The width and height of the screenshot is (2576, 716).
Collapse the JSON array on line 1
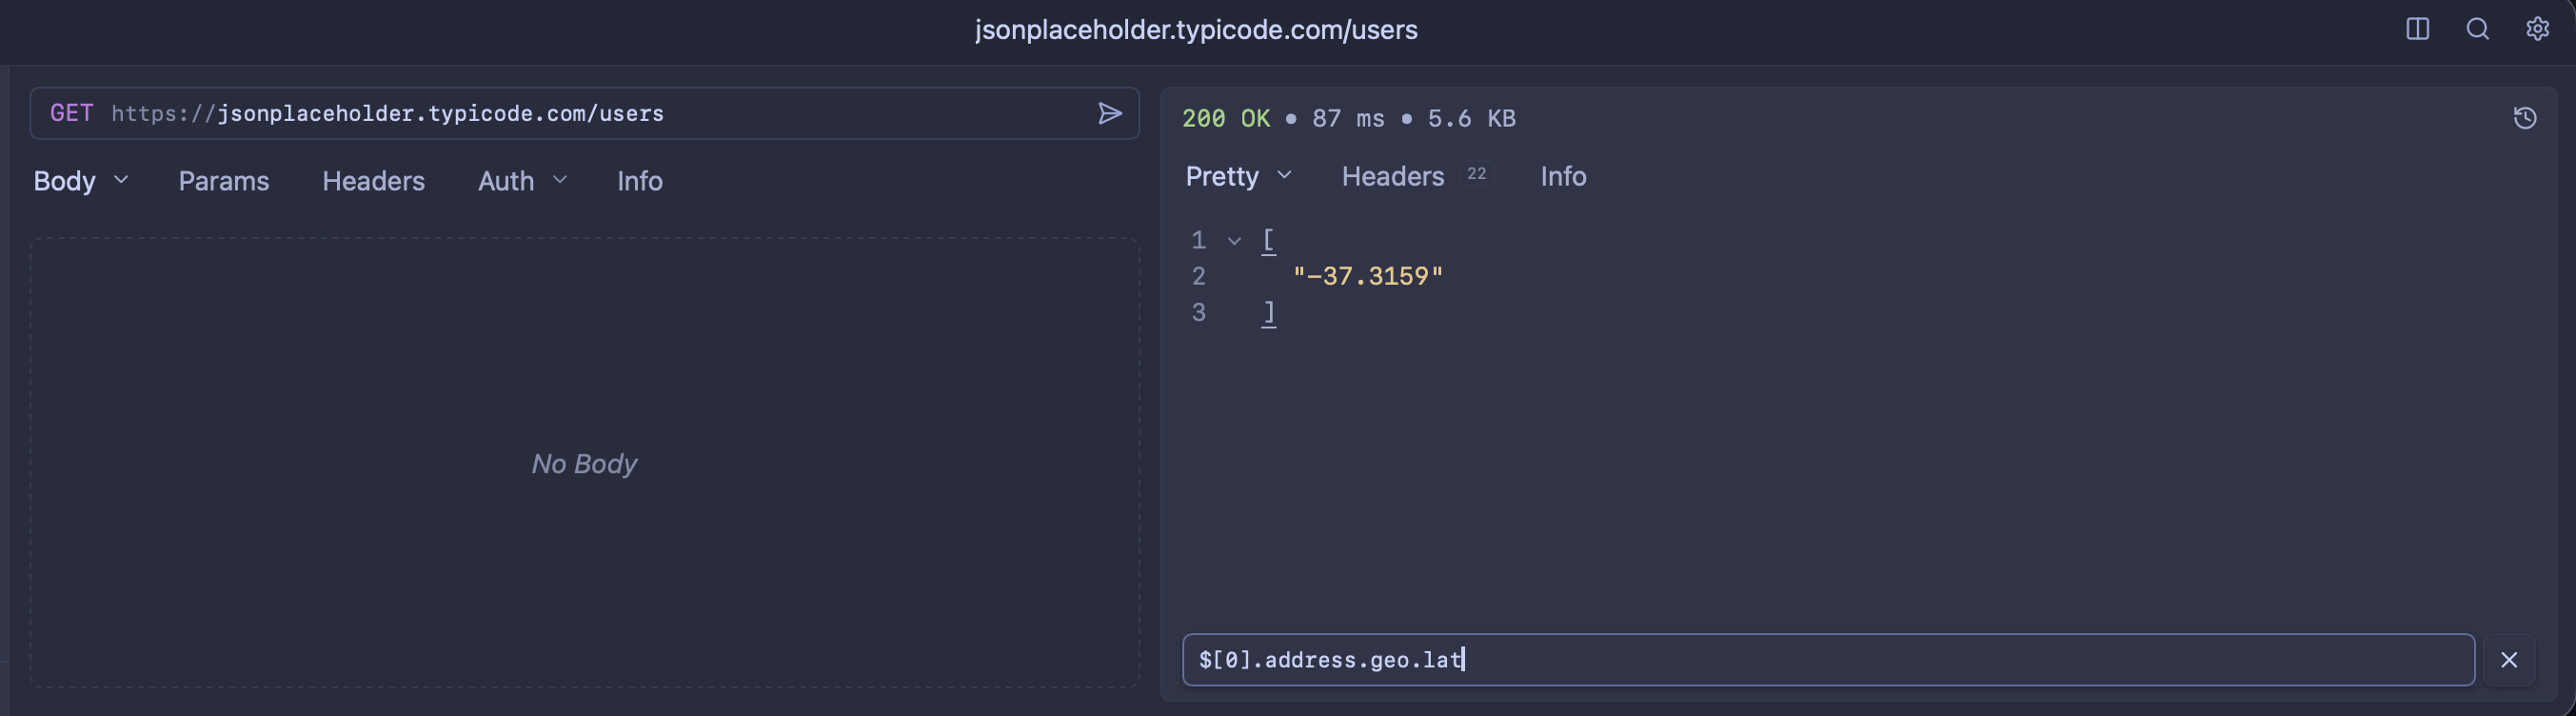coord(1234,241)
